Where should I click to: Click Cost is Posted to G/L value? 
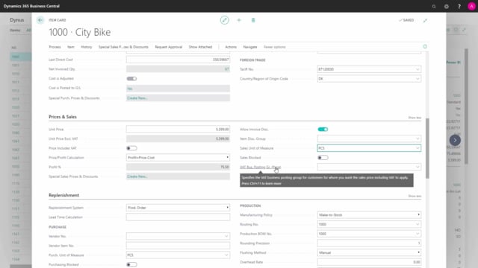[178, 89]
